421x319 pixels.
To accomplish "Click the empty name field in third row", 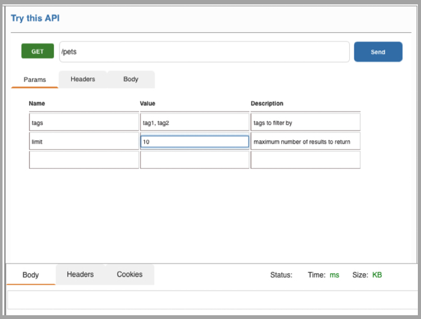I will click(84, 160).
